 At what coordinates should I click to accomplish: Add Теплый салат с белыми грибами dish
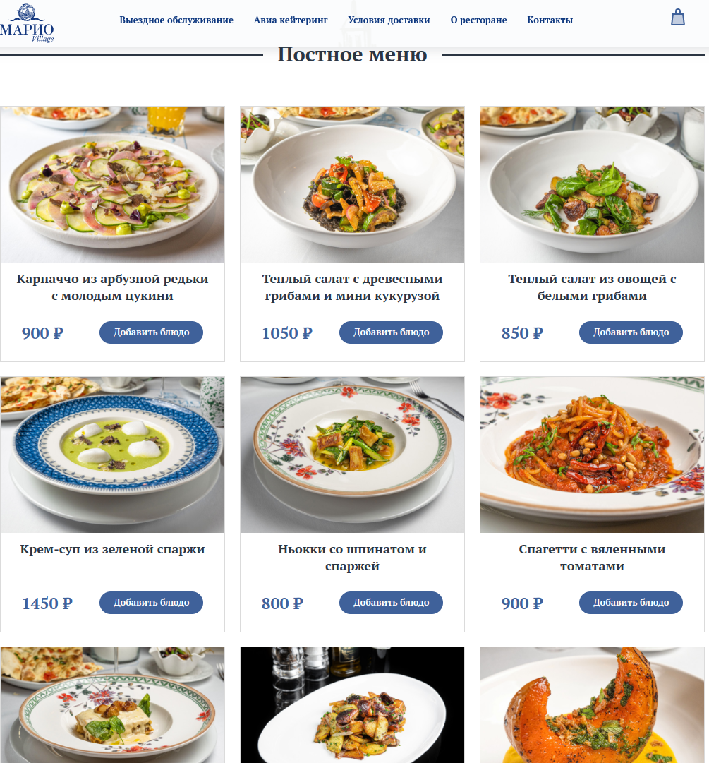pos(631,332)
